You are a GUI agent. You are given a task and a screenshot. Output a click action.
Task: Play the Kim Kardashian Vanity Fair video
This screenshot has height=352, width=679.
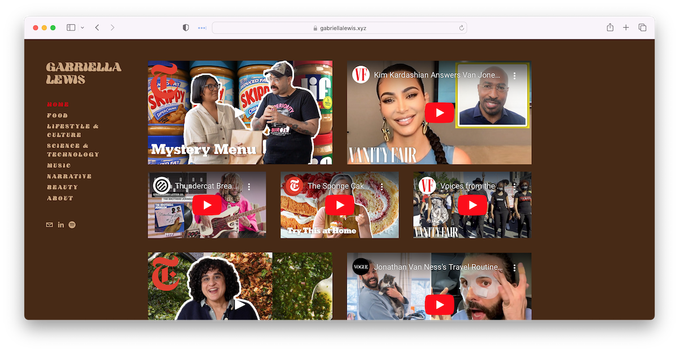tap(439, 113)
